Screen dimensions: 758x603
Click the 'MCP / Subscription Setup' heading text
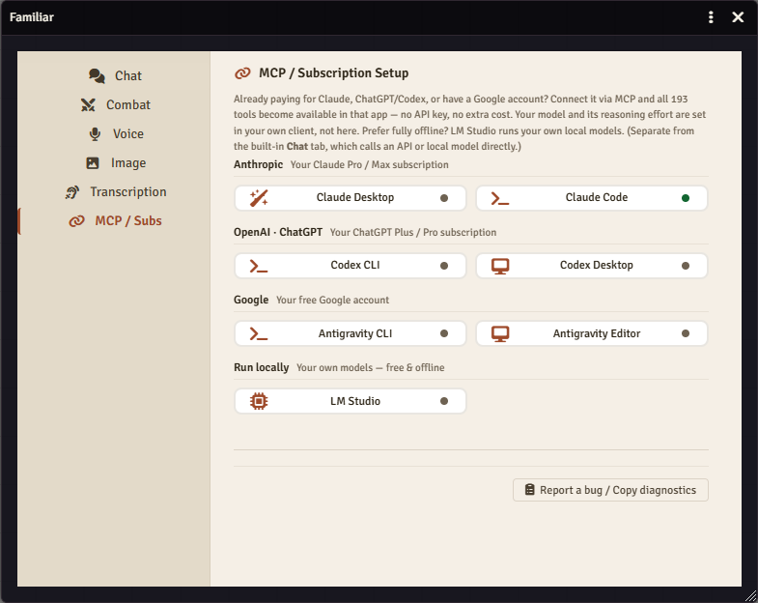click(x=333, y=73)
